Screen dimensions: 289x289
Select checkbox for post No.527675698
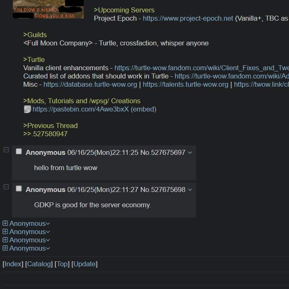point(19,189)
